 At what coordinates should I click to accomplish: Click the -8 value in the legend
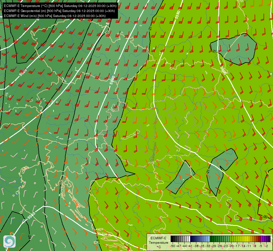click(x=255, y=246)
